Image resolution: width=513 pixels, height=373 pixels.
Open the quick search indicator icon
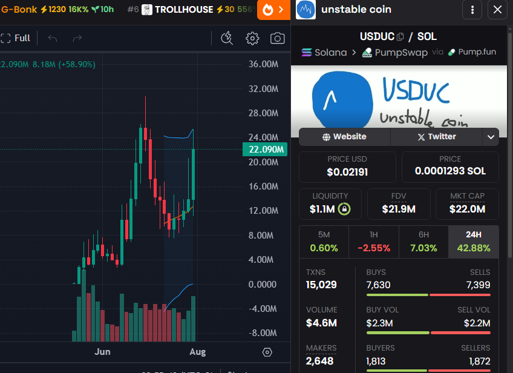point(227,38)
